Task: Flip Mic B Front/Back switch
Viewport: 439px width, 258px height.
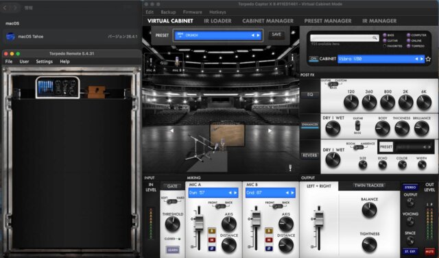Action: (x=277, y=206)
